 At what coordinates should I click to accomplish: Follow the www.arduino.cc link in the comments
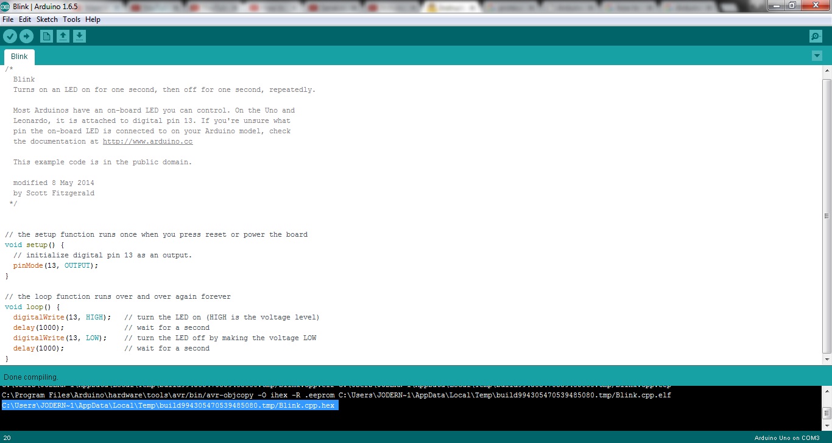pyautogui.click(x=147, y=141)
